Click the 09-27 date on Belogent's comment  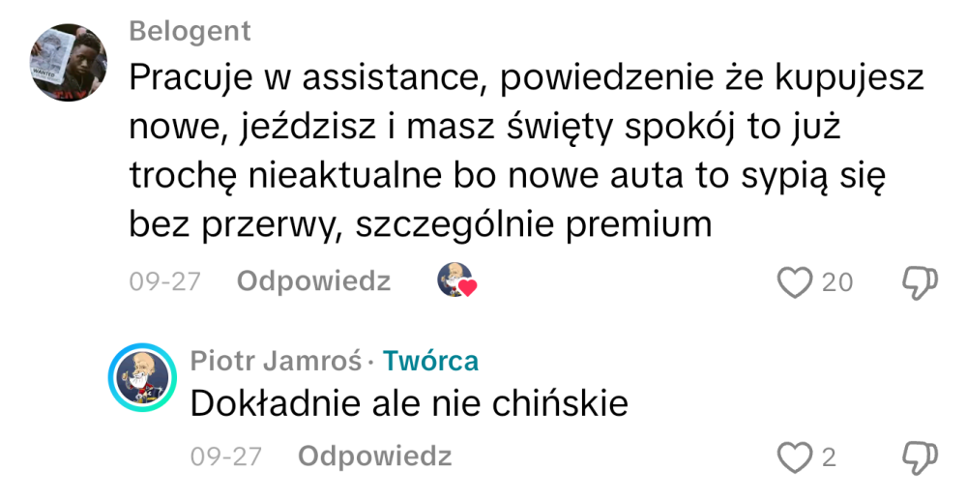(164, 281)
